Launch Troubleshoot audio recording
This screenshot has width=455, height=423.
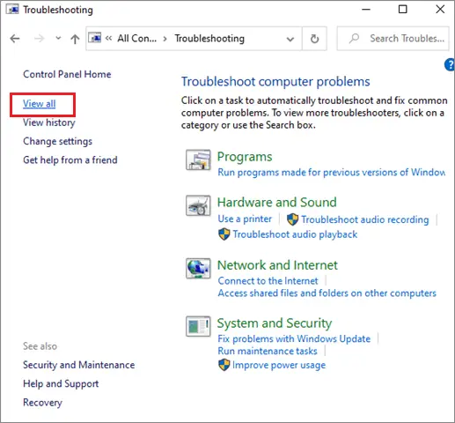(365, 219)
